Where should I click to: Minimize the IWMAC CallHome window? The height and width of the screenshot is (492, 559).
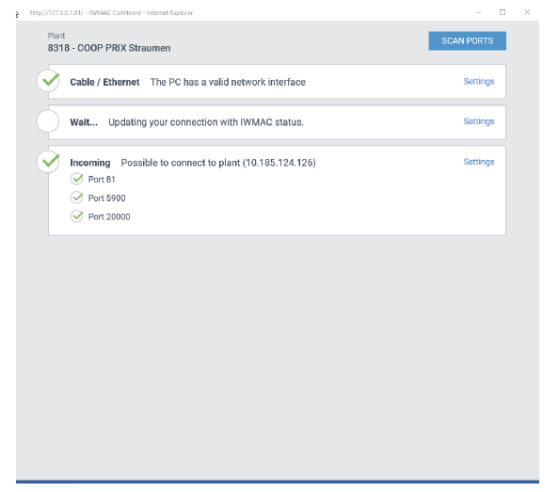point(478,12)
